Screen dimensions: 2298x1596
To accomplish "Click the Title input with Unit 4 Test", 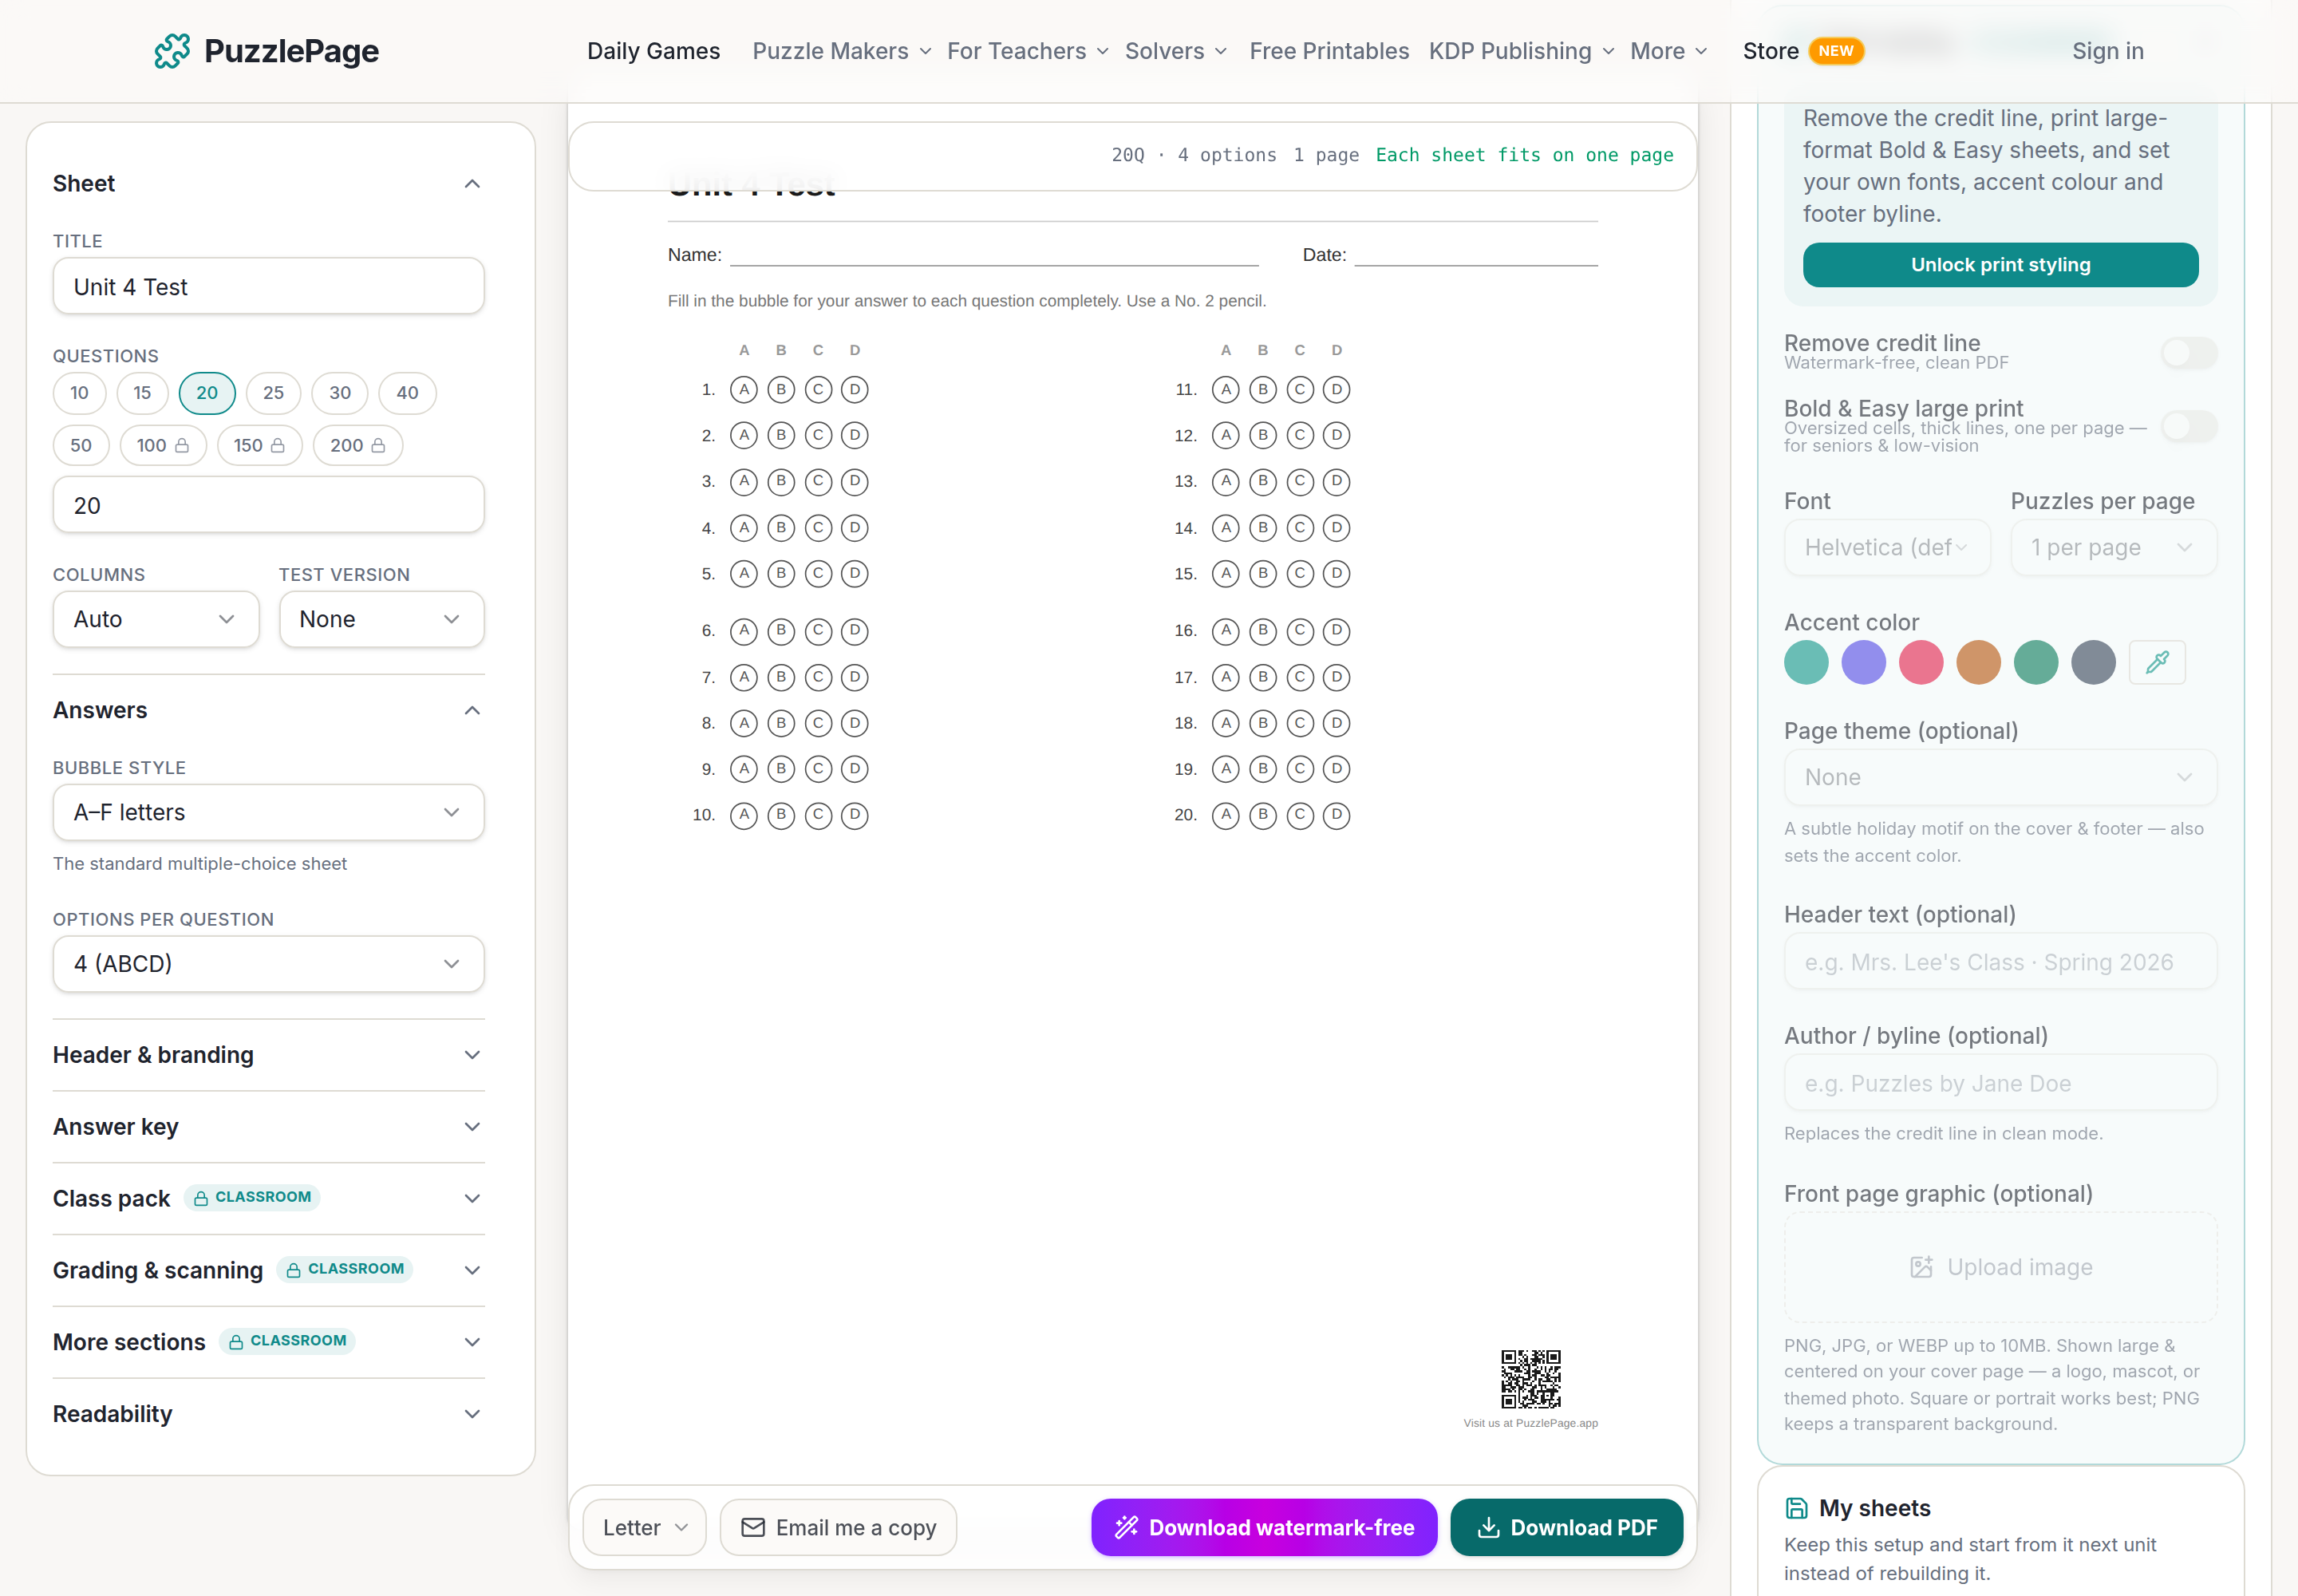I will pyautogui.click(x=269, y=287).
